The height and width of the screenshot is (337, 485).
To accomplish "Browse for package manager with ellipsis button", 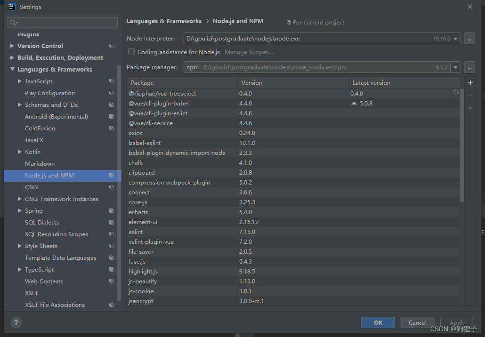I will pyautogui.click(x=469, y=67).
